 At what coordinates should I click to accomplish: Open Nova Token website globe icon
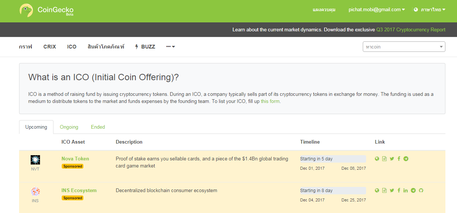tap(377, 159)
